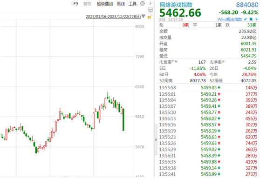Click the tick price 5459.88
The image size is (260, 178).
(209, 162)
